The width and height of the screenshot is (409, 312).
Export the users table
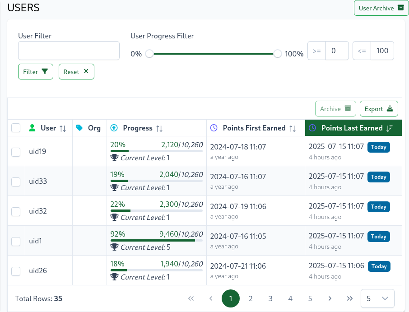pos(379,108)
